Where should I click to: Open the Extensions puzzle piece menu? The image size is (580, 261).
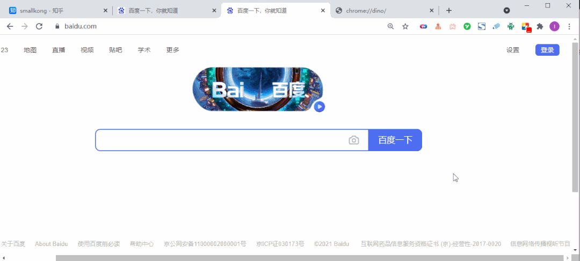pyautogui.click(x=540, y=26)
